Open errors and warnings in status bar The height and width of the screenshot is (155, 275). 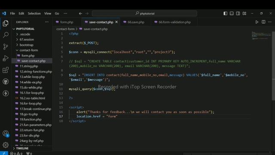[16, 153]
